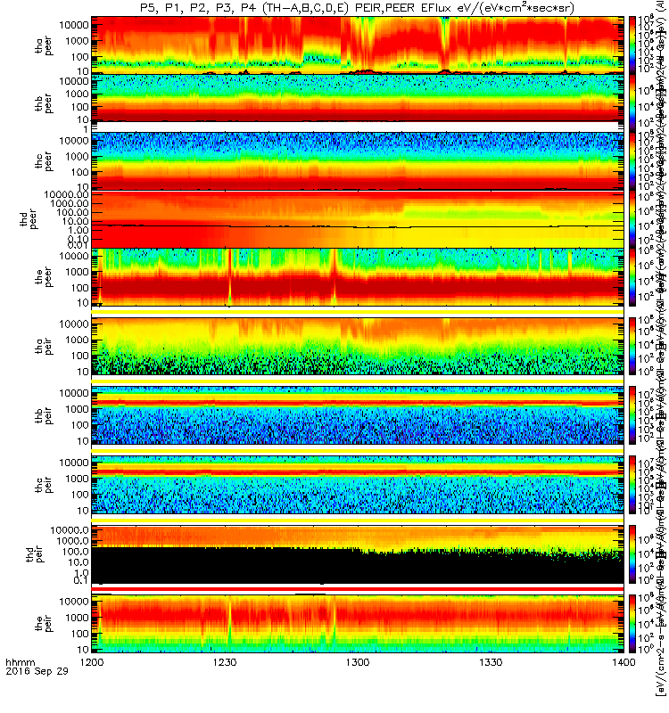Select the 'tha peer' panel label
Image resolution: width=669 pixels, height=713 pixels.
(44, 46)
